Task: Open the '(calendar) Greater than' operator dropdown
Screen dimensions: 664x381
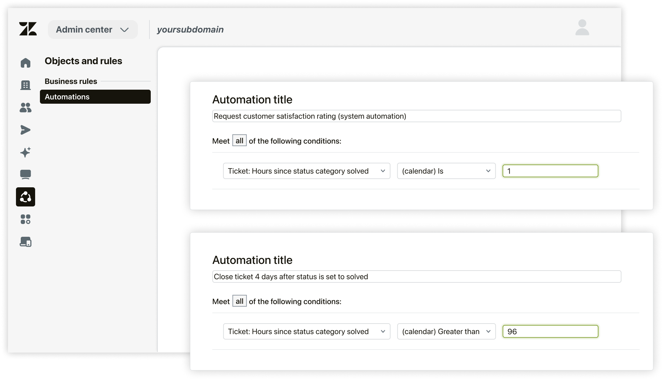Action: (x=446, y=332)
